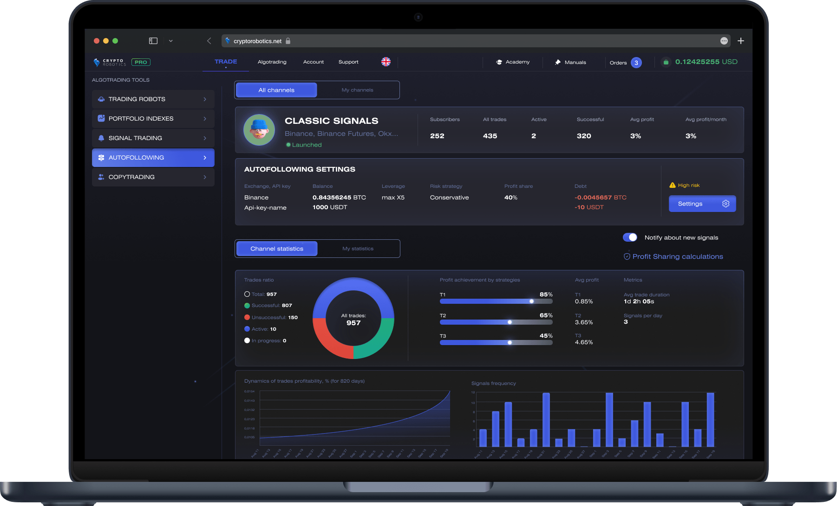The height and width of the screenshot is (506, 837).
Task: Click the Crypto Robotics logo
Action: 110,62
